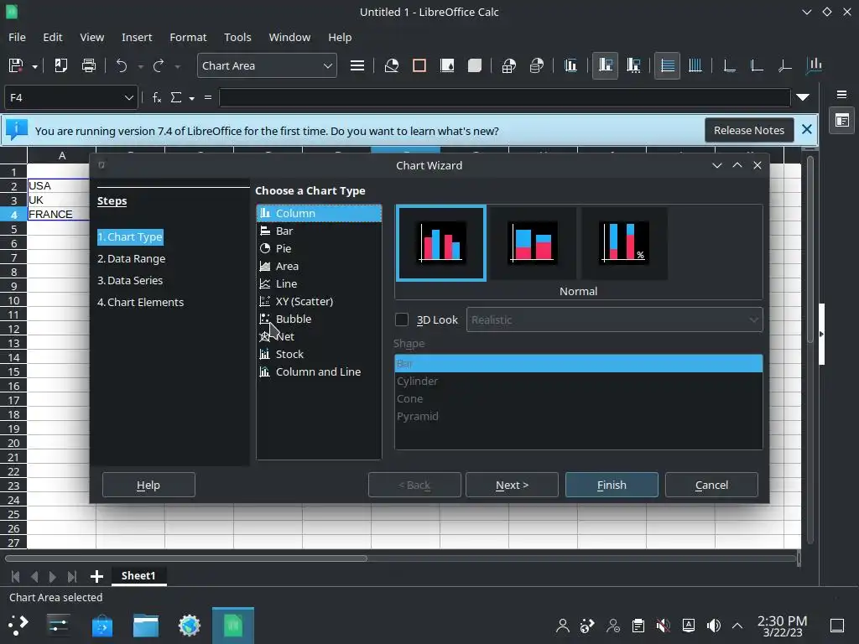This screenshot has height=644, width=859.
Task: Go to first sheet navigation arrow
Action: (x=15, y=576)
